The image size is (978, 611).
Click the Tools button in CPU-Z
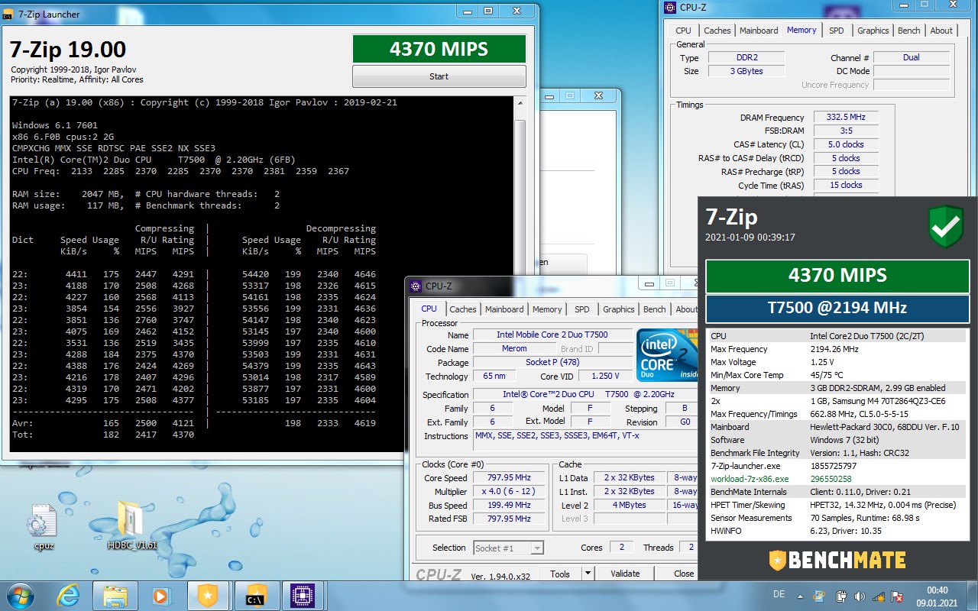click(x=560, y=574)
